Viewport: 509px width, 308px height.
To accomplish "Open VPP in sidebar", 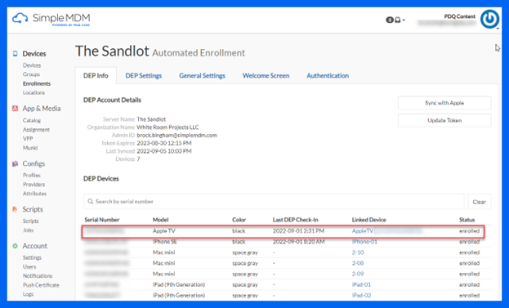I will (x=28, y=139).
